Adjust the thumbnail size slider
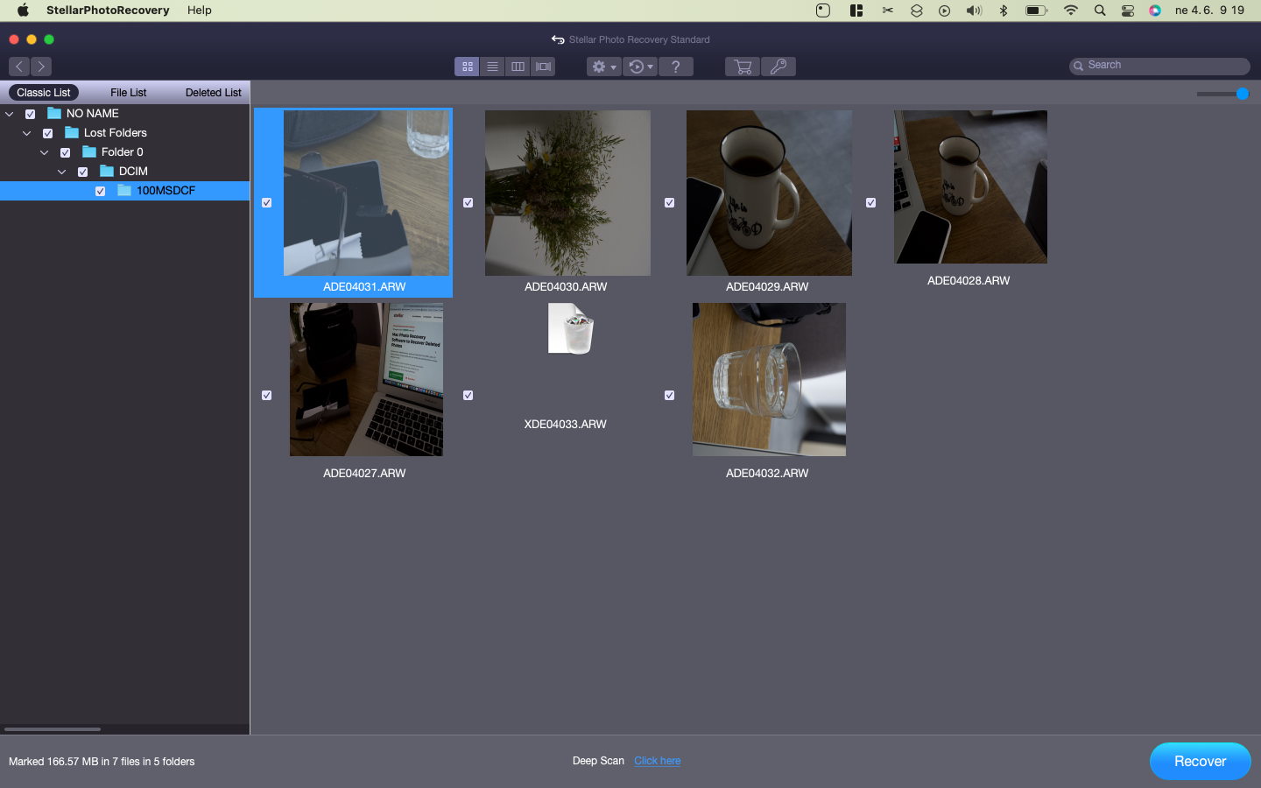1261x788 pixels. click(1242, 94)
